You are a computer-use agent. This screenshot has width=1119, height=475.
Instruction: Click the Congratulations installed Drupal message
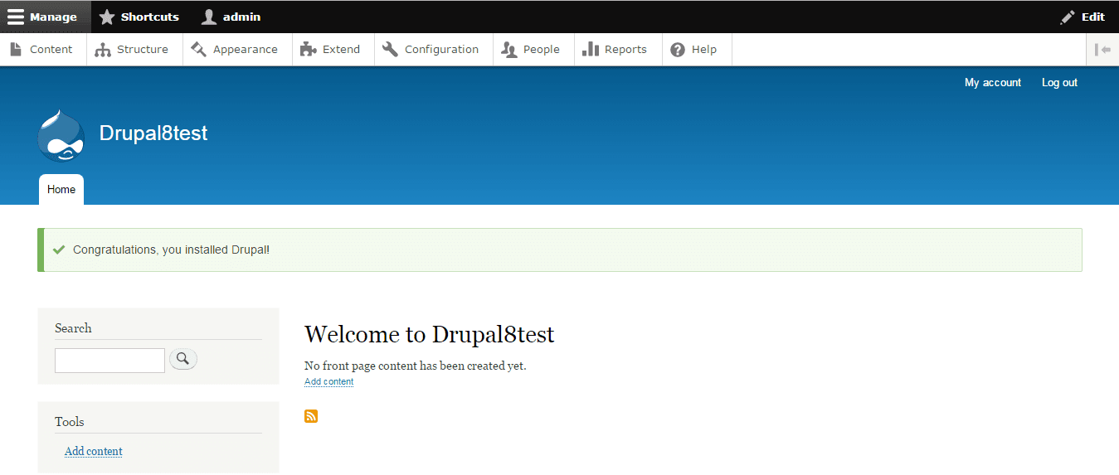point(171,250)
